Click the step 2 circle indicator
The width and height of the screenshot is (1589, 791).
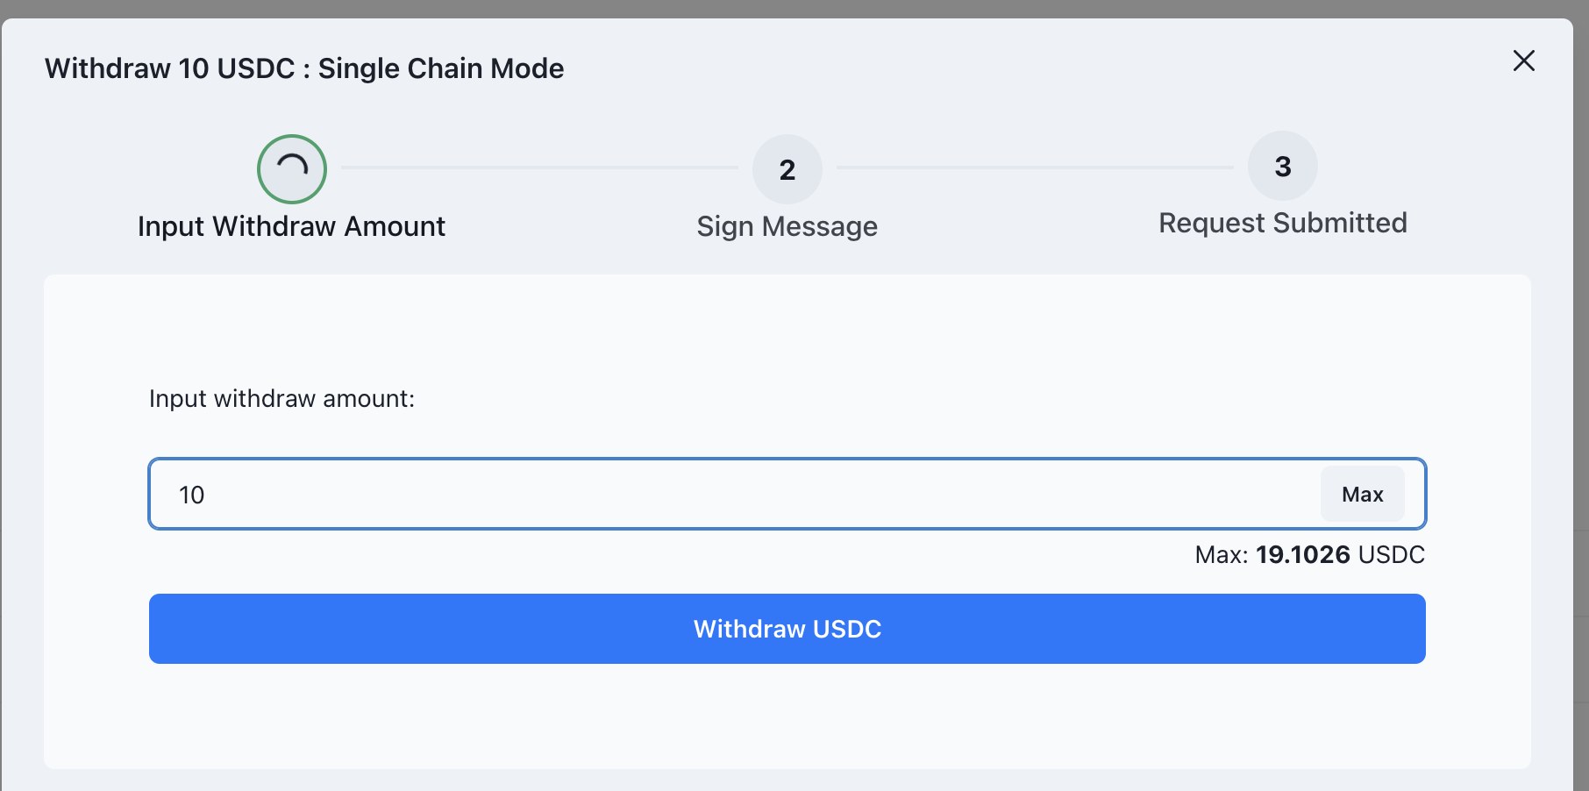(787, 169)
